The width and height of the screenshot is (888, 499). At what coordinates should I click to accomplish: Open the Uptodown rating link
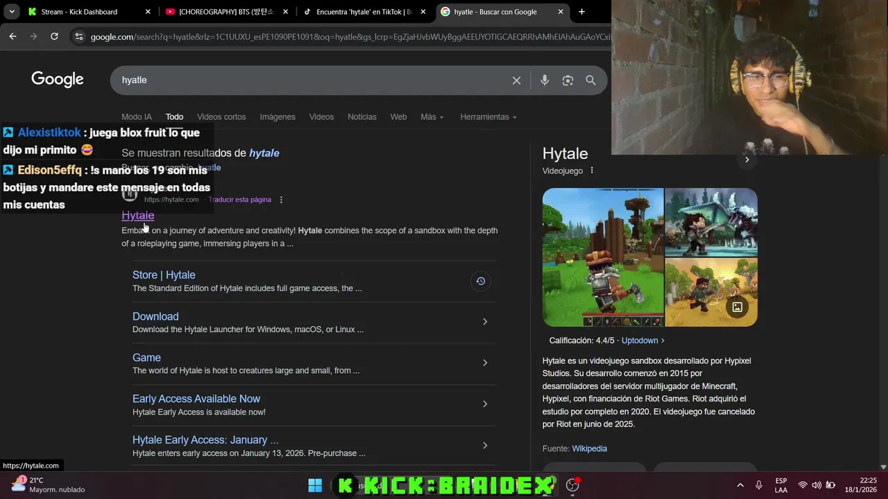pyautogui.click(x=642, y=340)
